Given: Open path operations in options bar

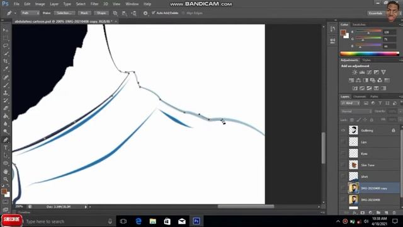Looking at the screenshot, I should (115, 13).
